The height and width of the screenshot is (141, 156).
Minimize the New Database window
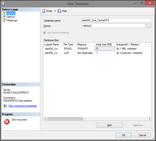pyautogui.click(x=136, y=3)
